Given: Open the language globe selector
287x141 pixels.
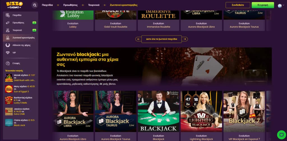Looking at the screenshot, I should pos(280,6).
